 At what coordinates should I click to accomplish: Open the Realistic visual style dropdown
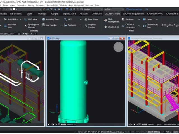93,9
